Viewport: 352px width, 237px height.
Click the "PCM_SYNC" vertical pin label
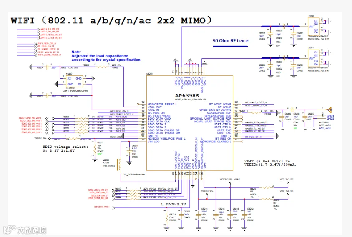179,162
